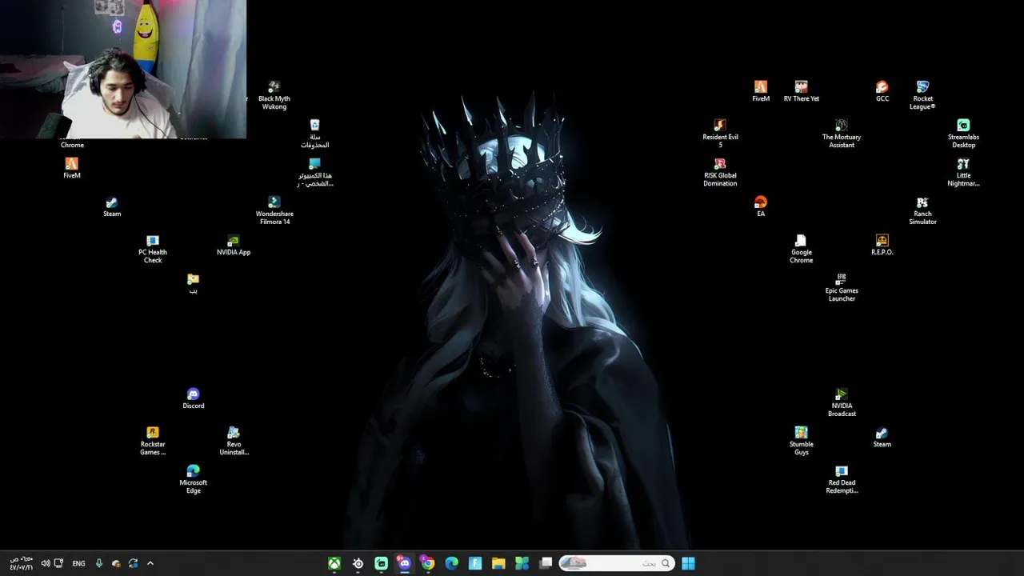This screenshot has height=576, width=1024.
Task: Launch Steam shortcut beside Stumble Guys
Action: (x=882, y=437)
